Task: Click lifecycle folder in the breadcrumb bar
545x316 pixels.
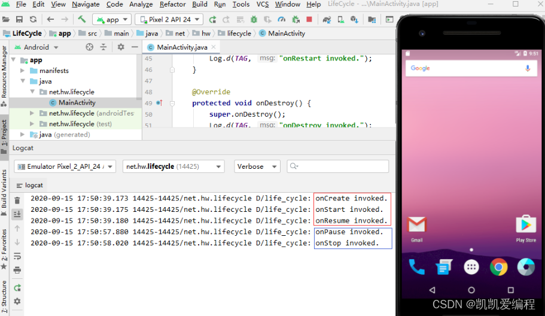Action: click(235, 34)
